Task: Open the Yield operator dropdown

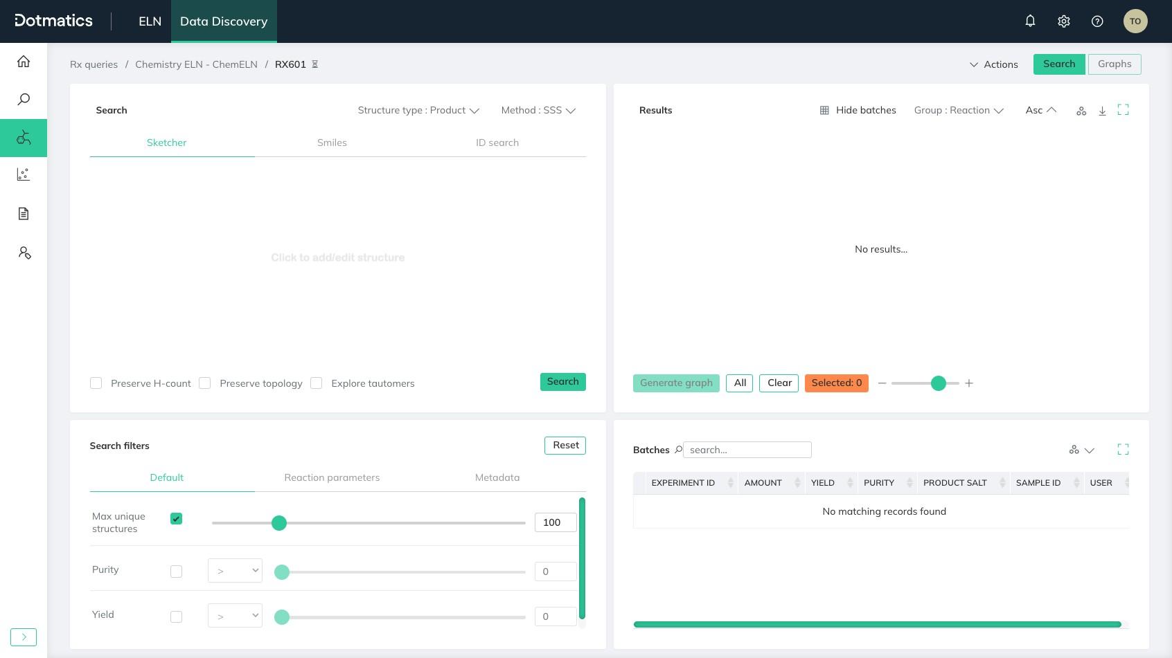Action: pyautogui.click(x=235, y=616)
